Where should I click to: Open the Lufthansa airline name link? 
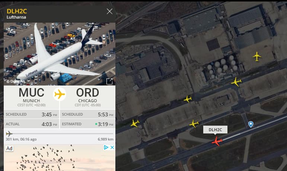(x=16, y=17)
